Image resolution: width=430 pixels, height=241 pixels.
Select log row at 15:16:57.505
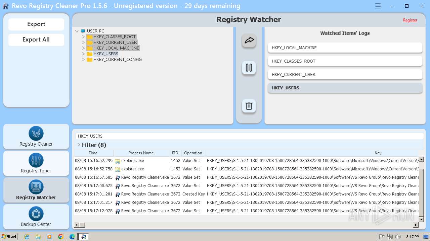click(247, 177)
